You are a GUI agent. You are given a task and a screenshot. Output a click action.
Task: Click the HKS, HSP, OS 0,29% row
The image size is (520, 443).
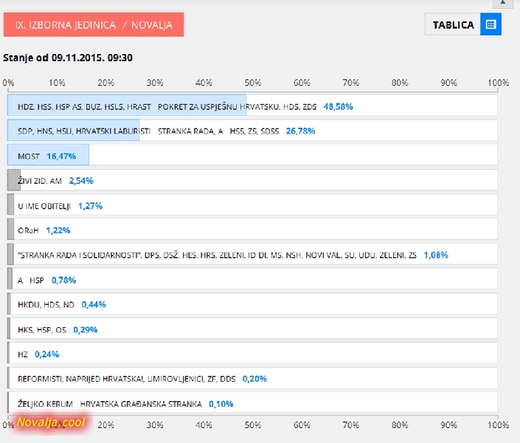coord(252,329)
